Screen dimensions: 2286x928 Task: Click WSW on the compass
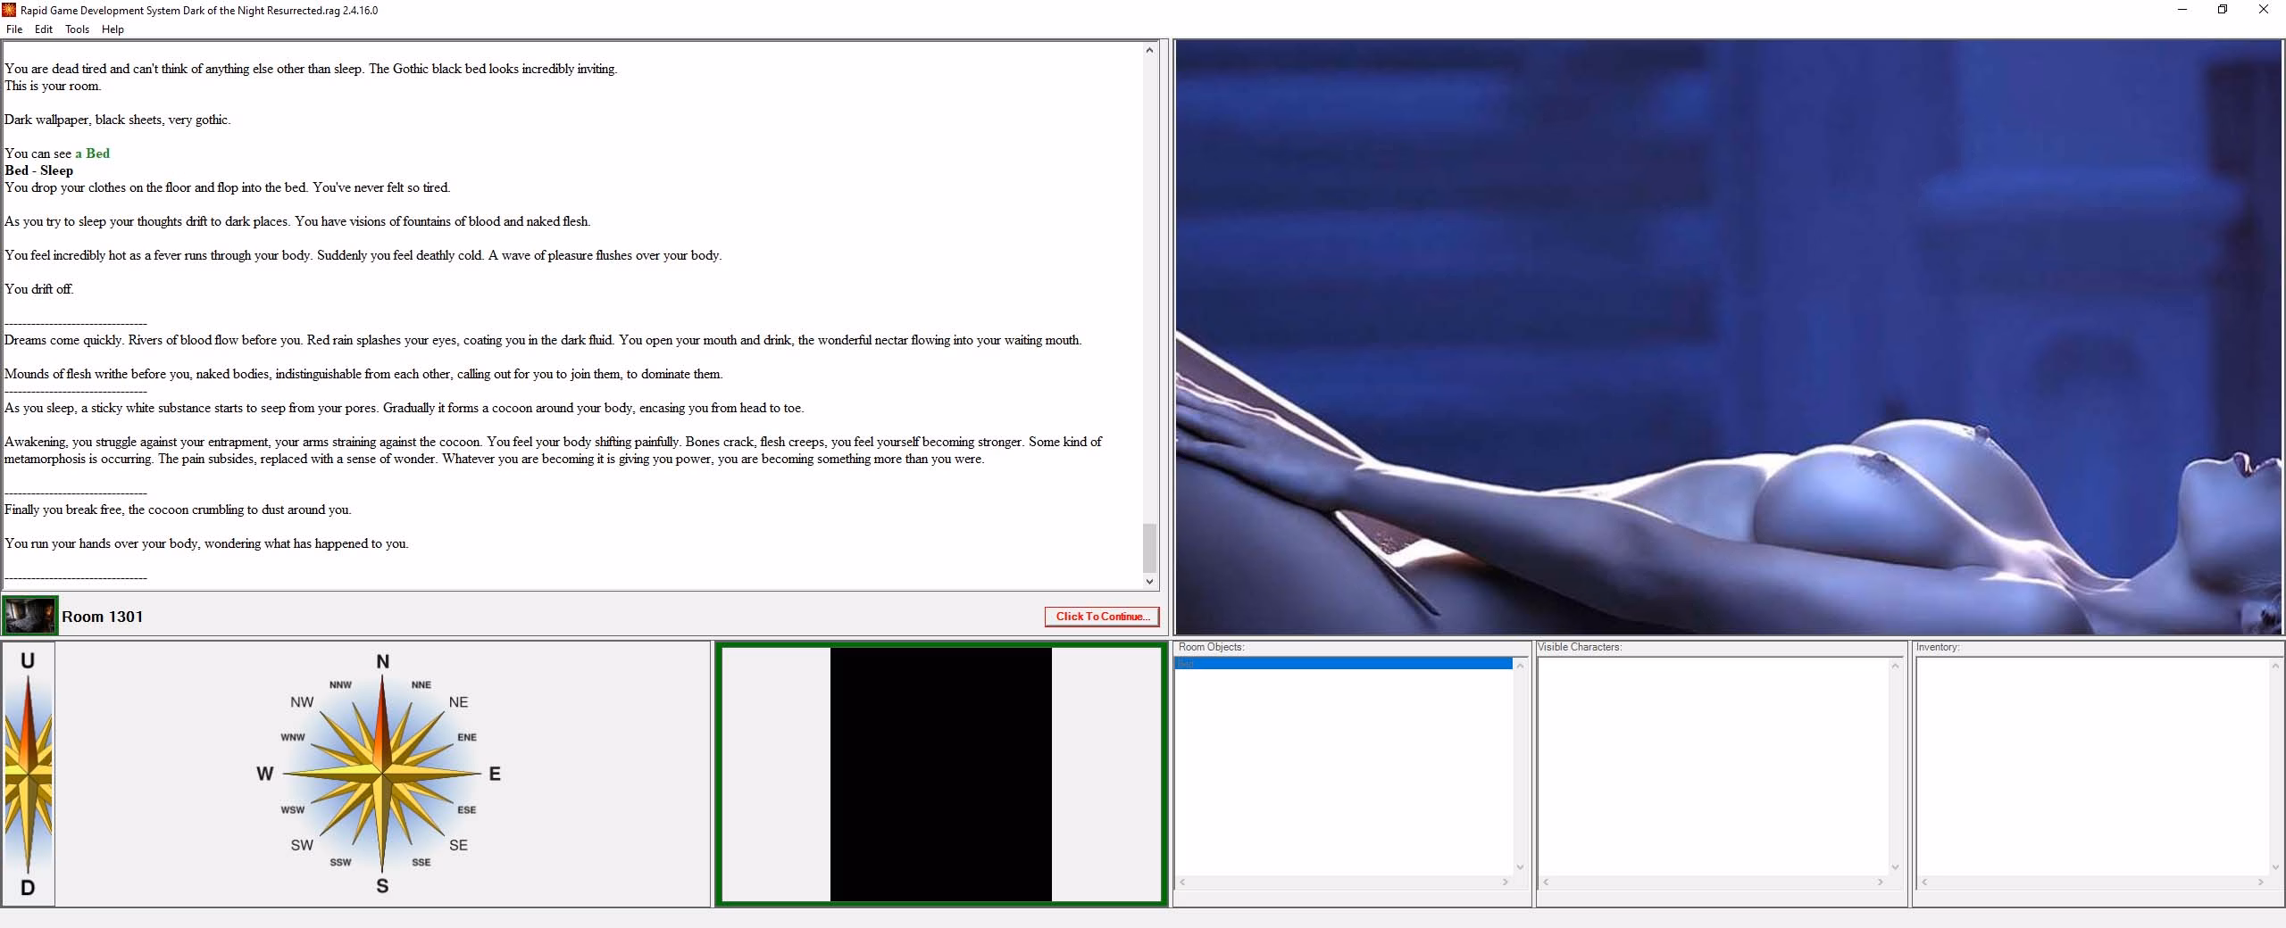point(293,810)
